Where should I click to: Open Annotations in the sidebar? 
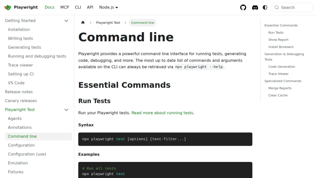click(20, 127)
